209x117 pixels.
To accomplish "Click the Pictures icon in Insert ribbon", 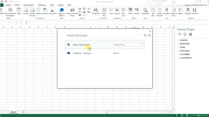I will tap(26, 11).
